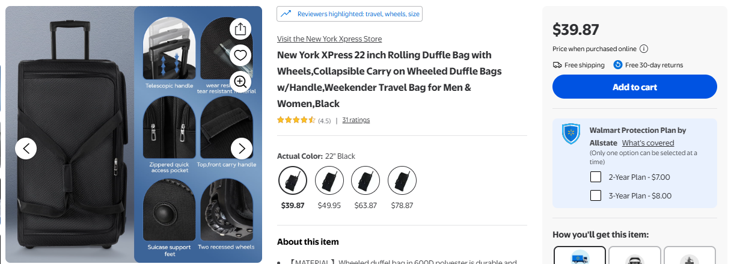Enable the 3-Year Plan checkbox

[x=596, y=195]
